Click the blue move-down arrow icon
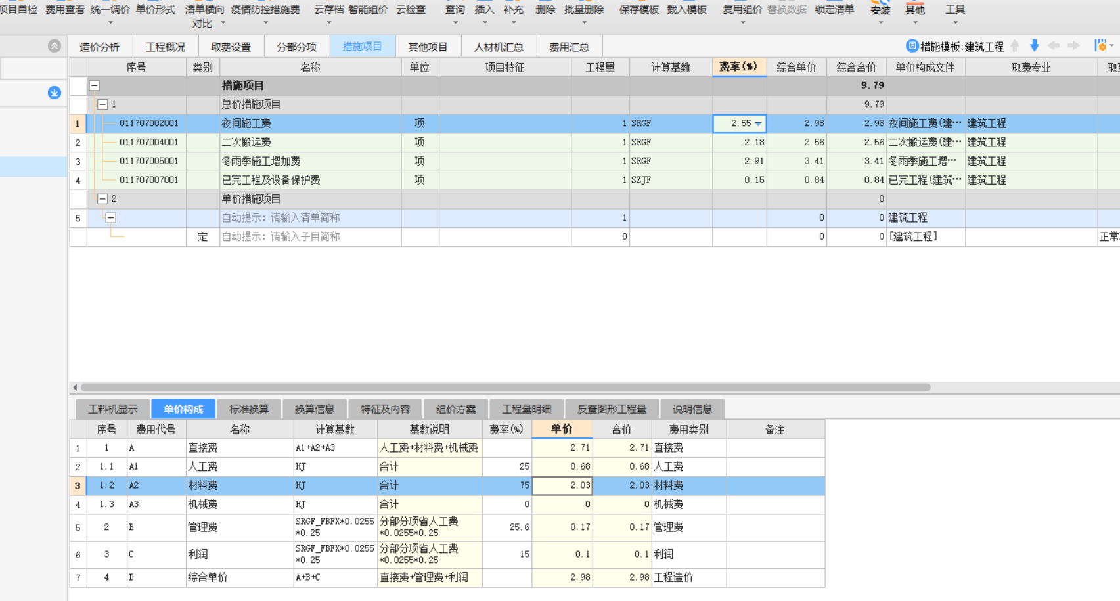The height and width of the screenshot is (601, 1120). point(1034,46)
